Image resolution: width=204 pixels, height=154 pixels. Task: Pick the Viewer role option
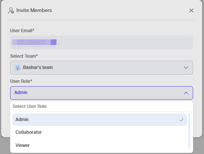[100, 145]
